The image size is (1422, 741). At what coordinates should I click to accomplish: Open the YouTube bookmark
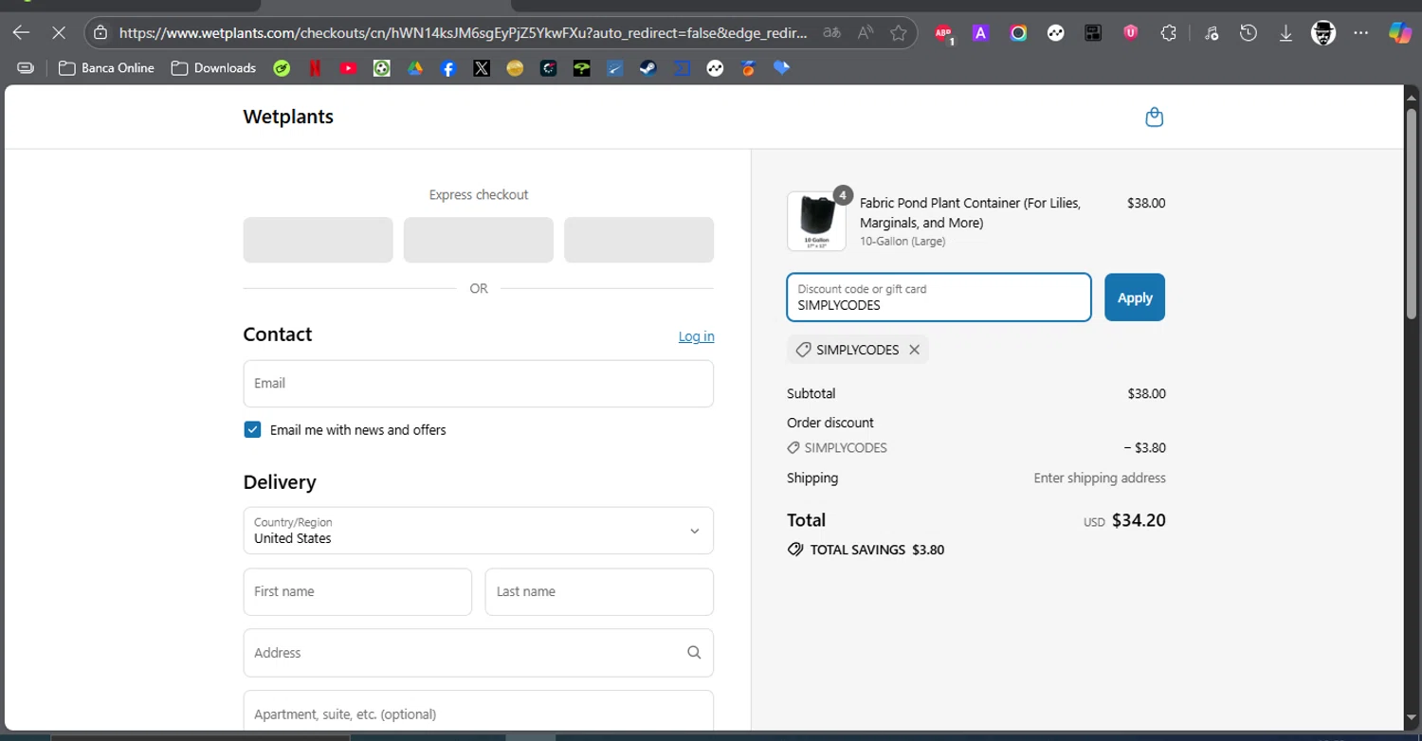348,68
